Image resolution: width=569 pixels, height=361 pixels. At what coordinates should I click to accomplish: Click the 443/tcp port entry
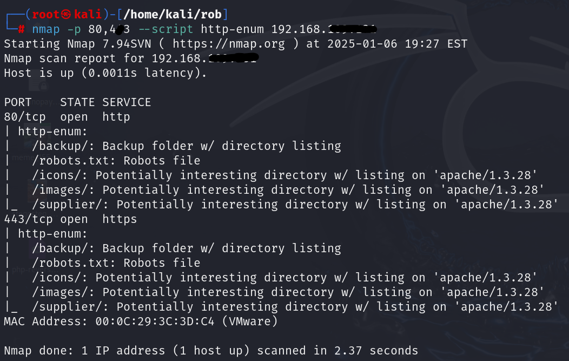[28, 219]
